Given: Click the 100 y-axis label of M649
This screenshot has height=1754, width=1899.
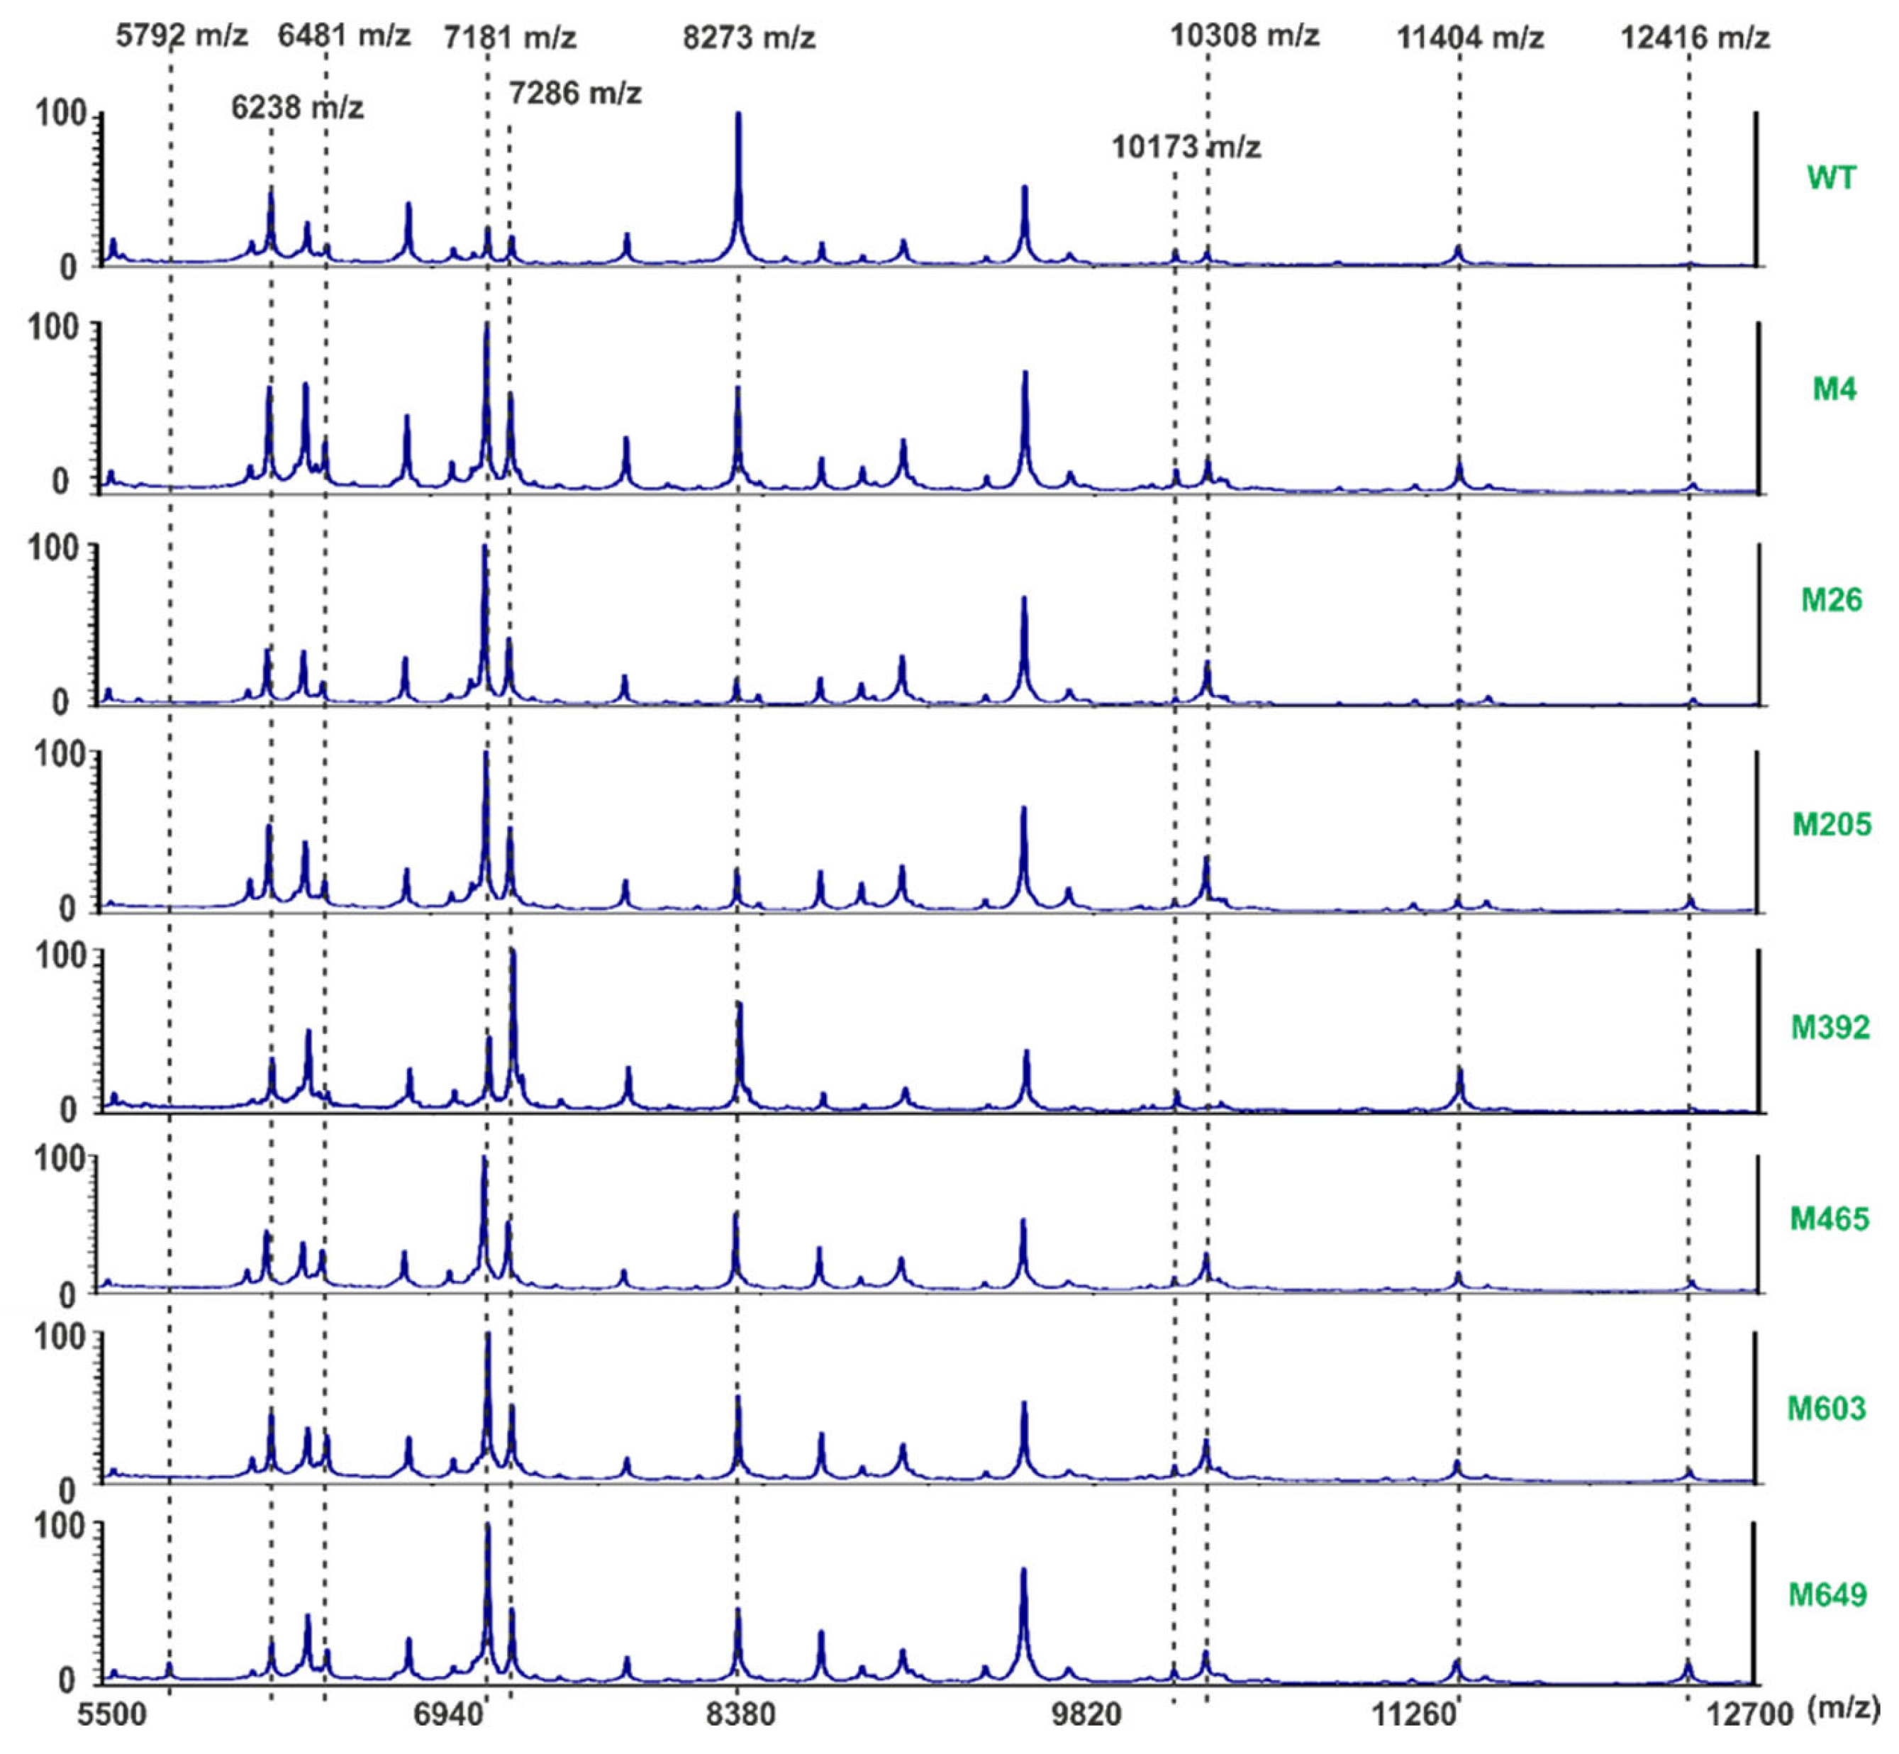Looking at the screenshot, I should pos(59,1526).
